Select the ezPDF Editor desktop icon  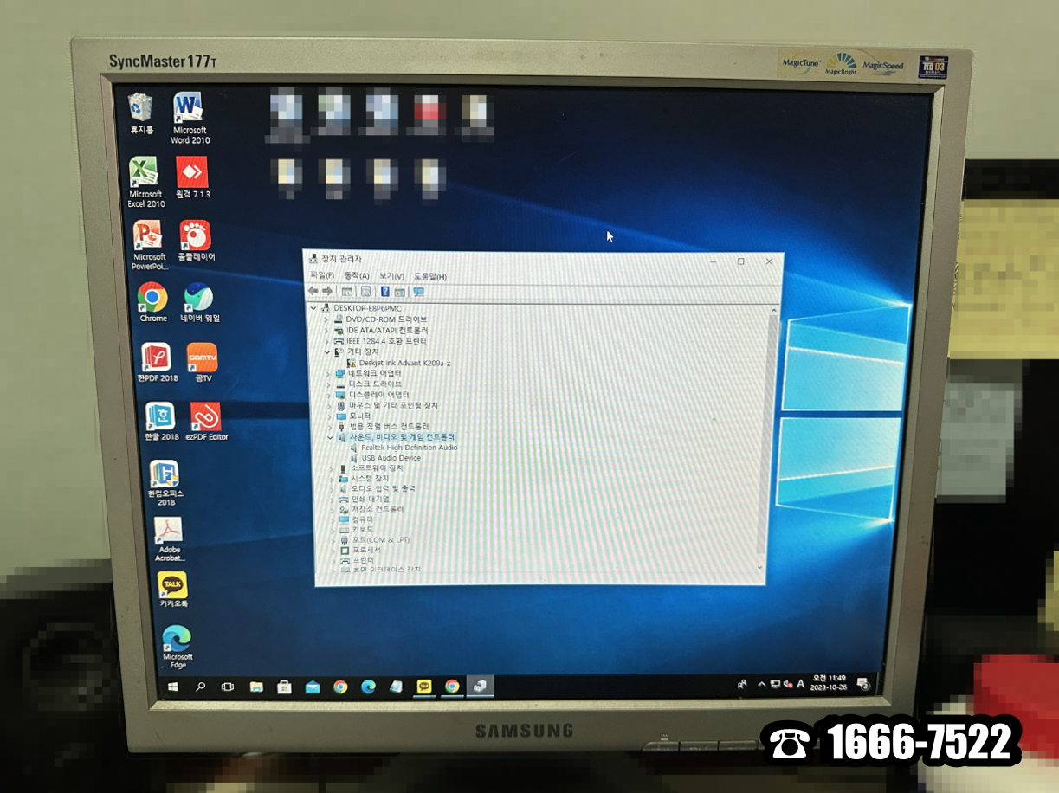click(x=206, y=422)
